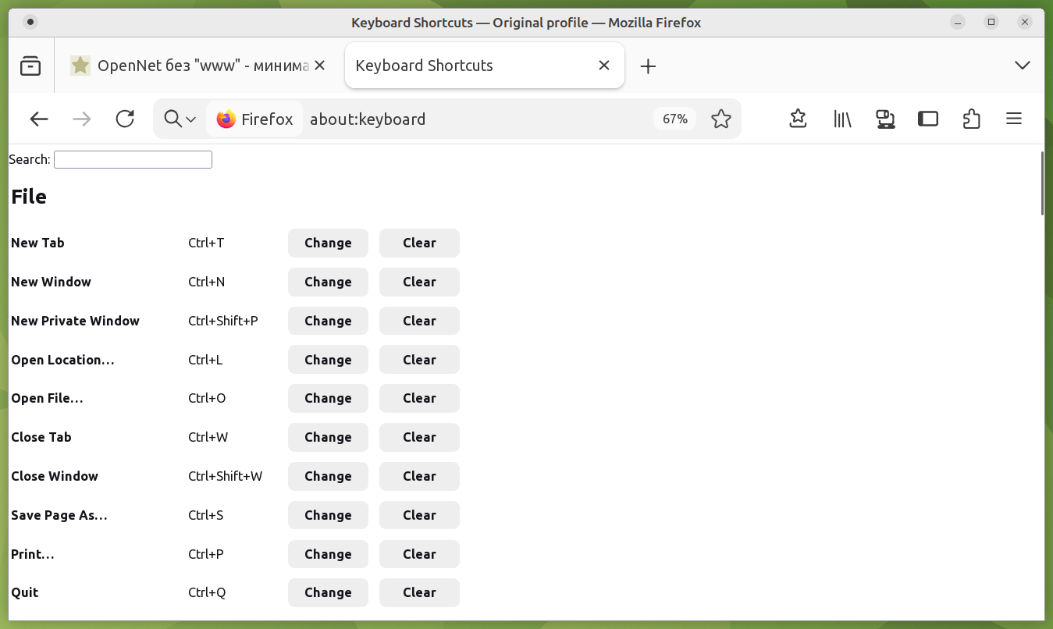The height and width of the screenshot is (629, 1053).
Task: Open the Library icon in the toolbar
Action: point(842,119)
